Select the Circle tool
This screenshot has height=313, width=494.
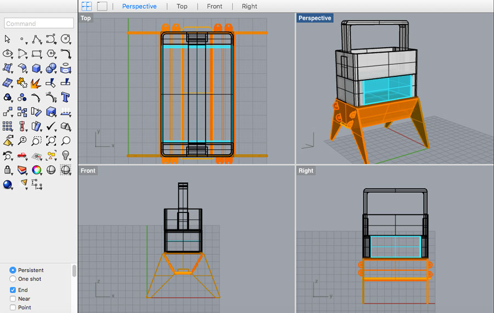point(65,39)
